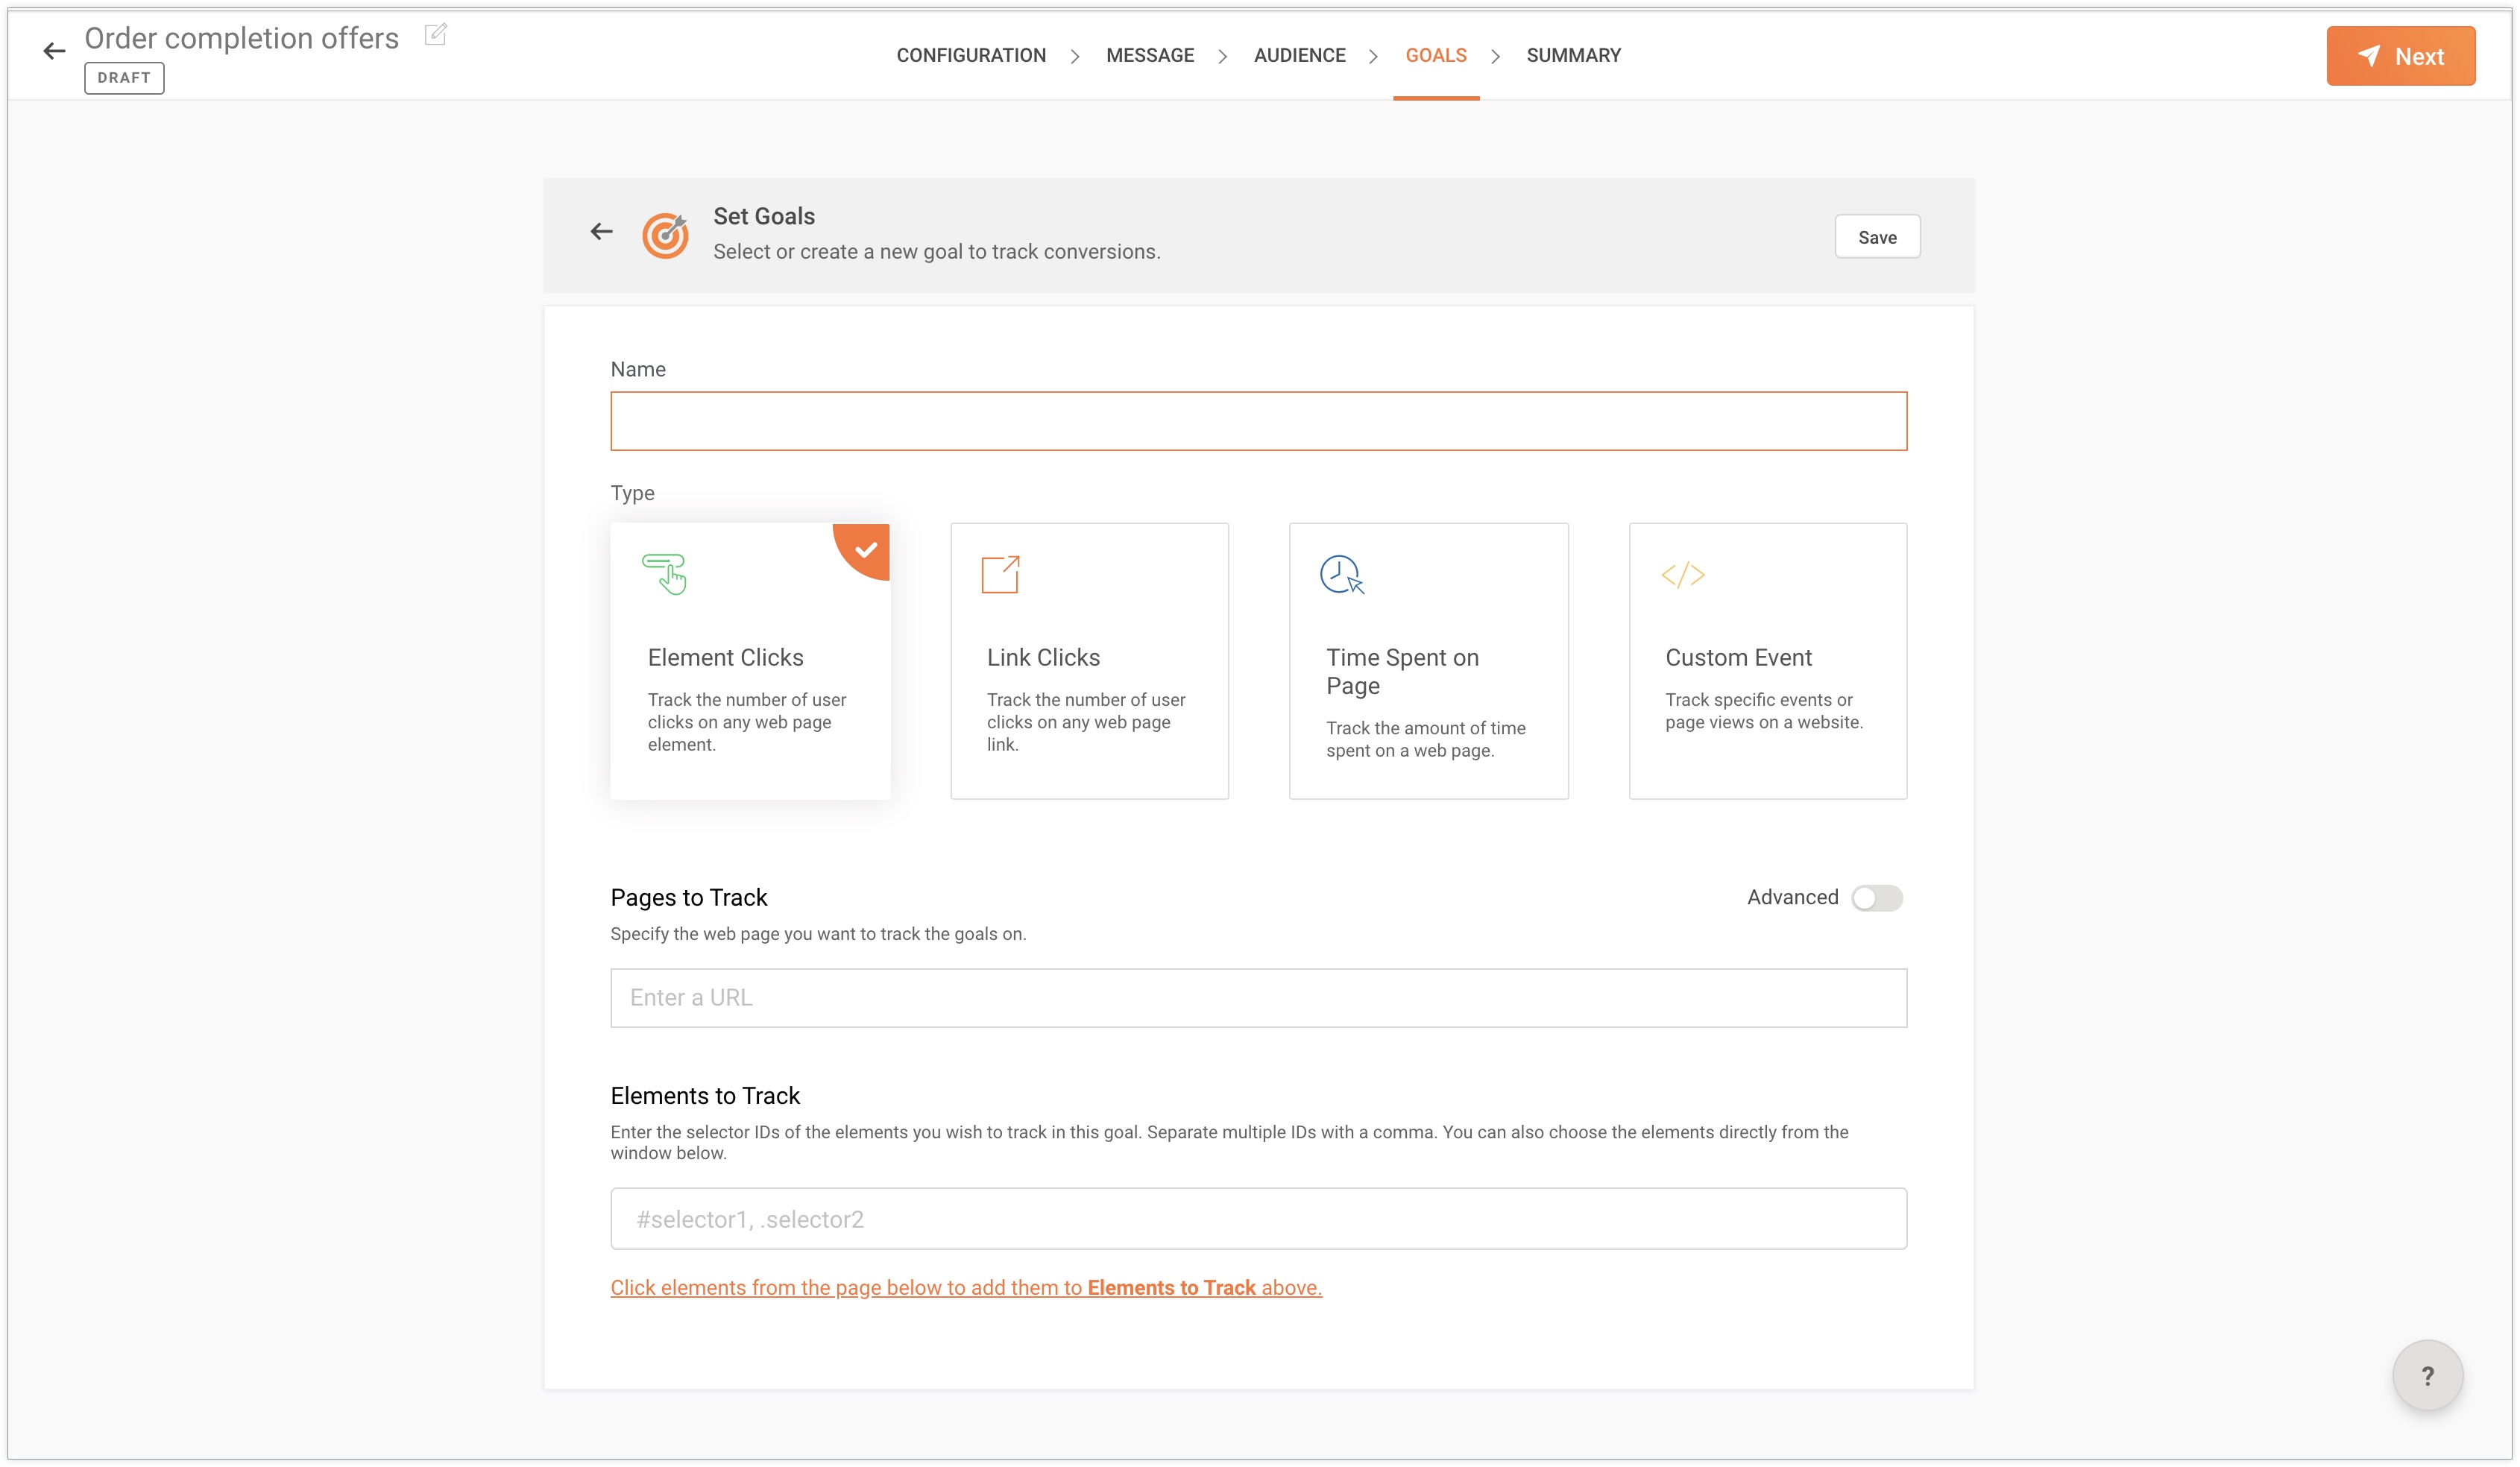Click the orange target goal icon
This screenshot has width=2520, height=1467.
[x=665, y=235]
